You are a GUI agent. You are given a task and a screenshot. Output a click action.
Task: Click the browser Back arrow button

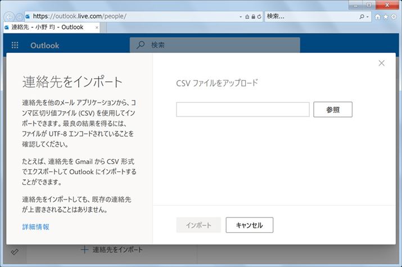[10, 17]
